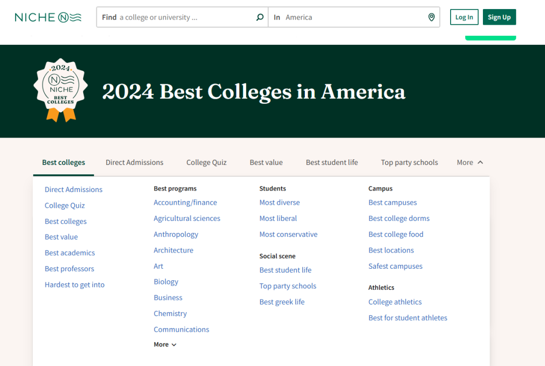
Task: Open the Best greek life link
Action: 282,302
